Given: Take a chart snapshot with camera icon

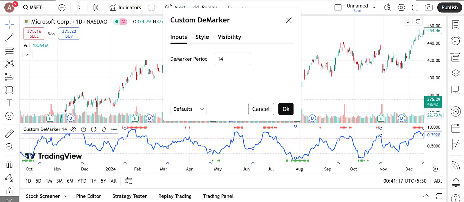Looking at the screenshot, I should [x=429, y=8].
